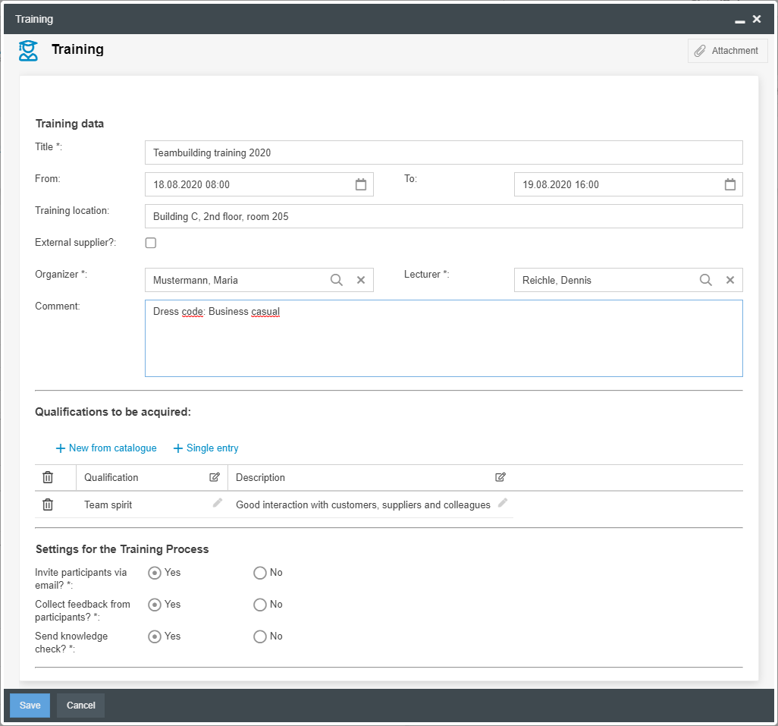
Task: Edit the Team spirit qualification pencil icon
Action: (218, 503)
